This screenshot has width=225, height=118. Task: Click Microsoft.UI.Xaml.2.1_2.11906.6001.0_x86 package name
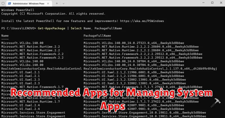134,72
